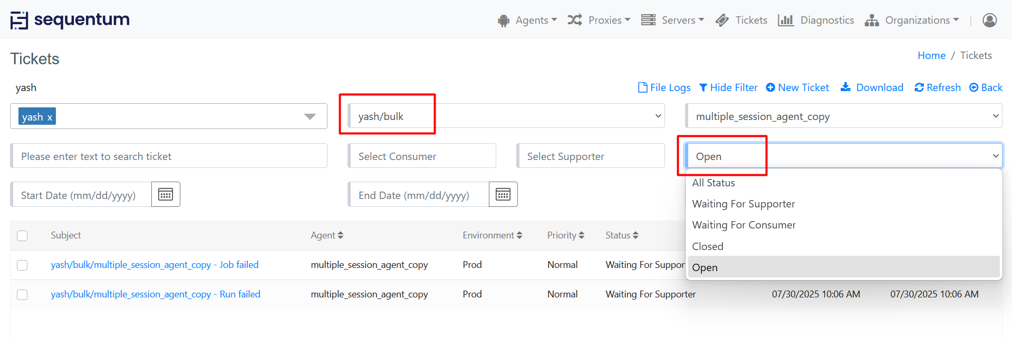The image size is (1012, 339).
Task: Check the Run failed ticket checkbox
Action: tap(22, 295)
